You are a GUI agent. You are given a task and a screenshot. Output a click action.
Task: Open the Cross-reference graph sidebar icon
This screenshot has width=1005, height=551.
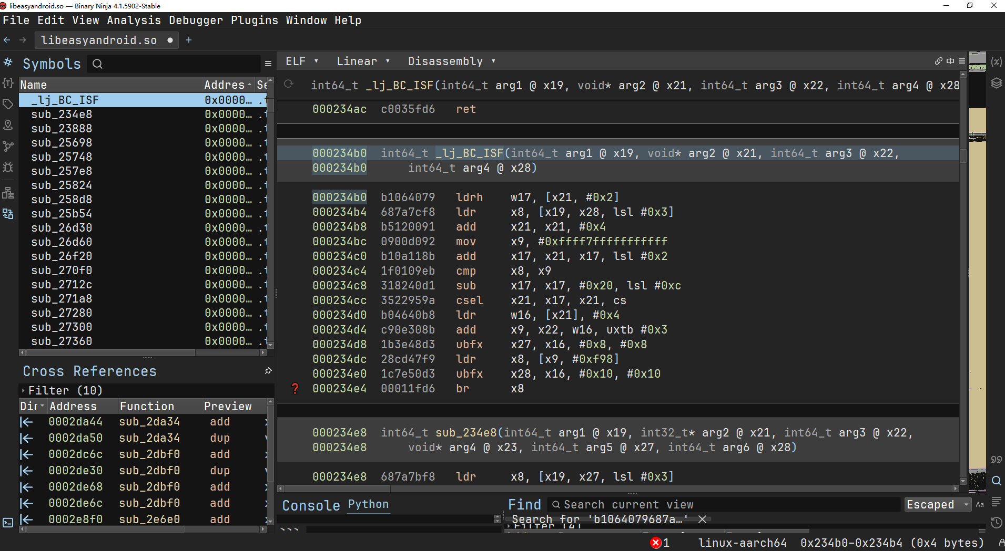click(x=8, y=146)
